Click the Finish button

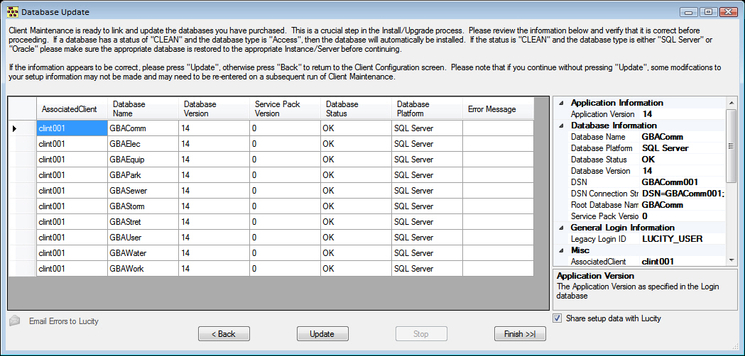click(x=520, y=334)
